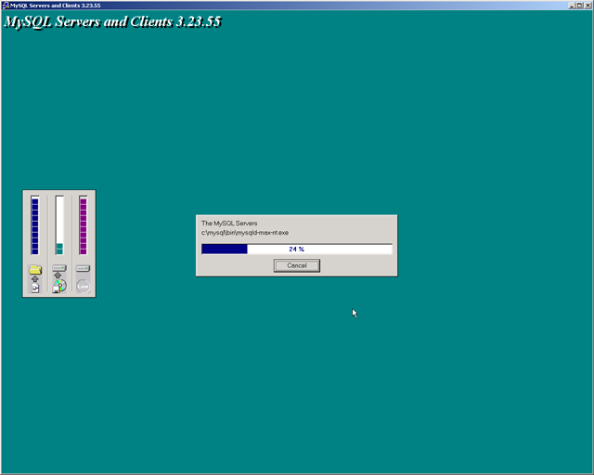
Task: Click the installation progress bar at 24 %
Action: (x=296, y=249)
